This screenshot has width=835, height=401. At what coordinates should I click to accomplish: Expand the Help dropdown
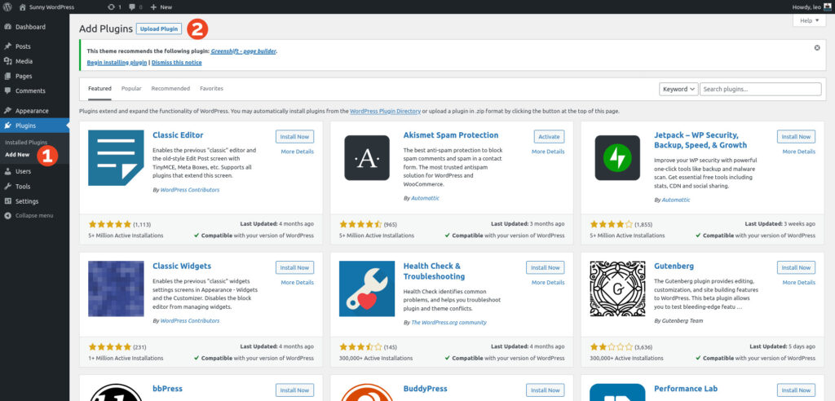pos(809,20)
